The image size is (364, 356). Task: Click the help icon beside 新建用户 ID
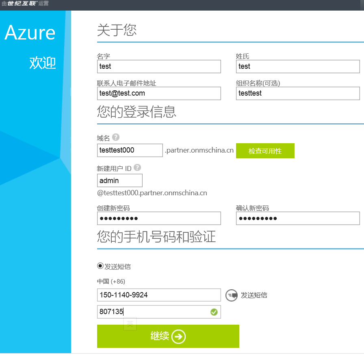pyautogui.click(x=137, y=167)
